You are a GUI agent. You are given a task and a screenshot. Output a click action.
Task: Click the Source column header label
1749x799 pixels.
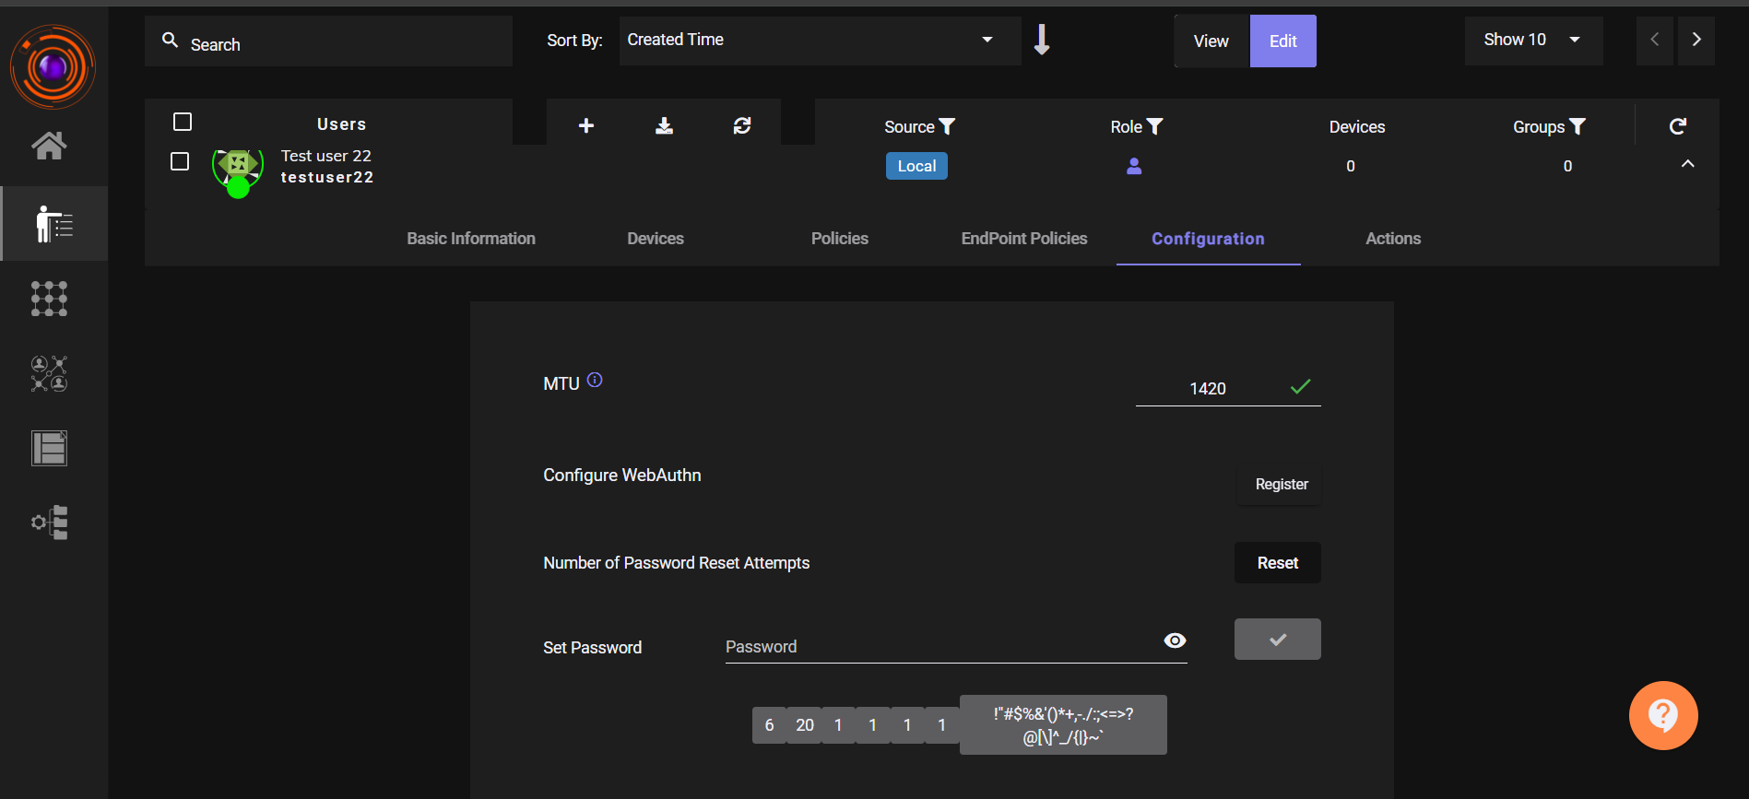[x=909, y=127]
